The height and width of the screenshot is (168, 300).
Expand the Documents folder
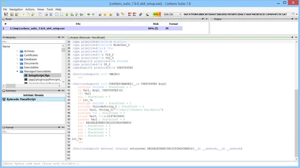17,63
